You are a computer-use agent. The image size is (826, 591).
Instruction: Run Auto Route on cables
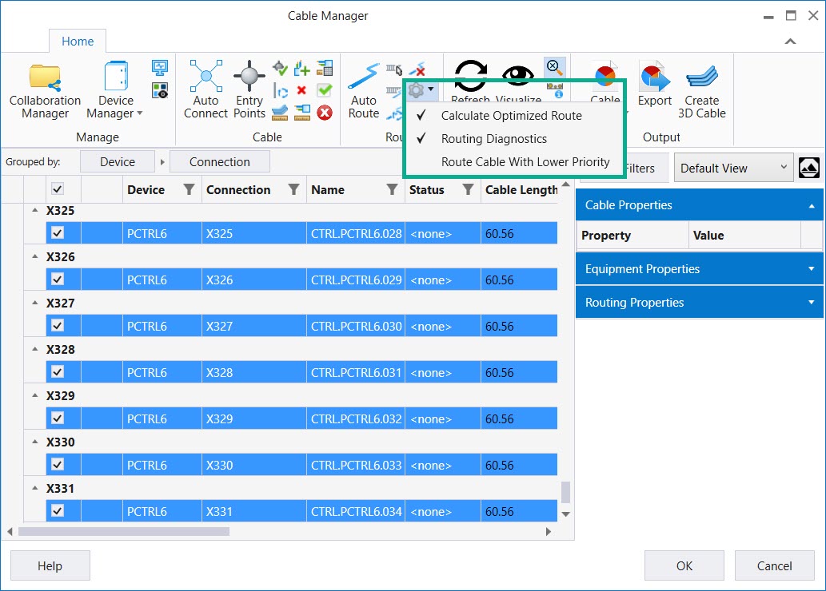[364, 90]
